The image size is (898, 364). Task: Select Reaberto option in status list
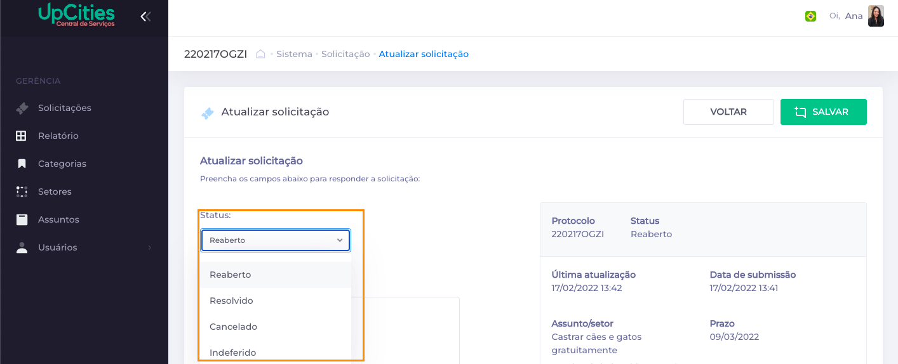click(276, 275)
